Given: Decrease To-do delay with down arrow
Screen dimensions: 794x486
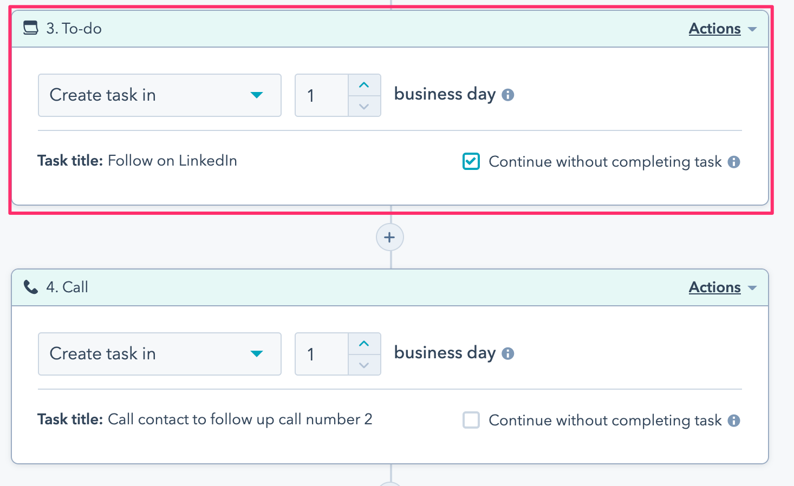Looking at the screenshot, I should point(364,106).
